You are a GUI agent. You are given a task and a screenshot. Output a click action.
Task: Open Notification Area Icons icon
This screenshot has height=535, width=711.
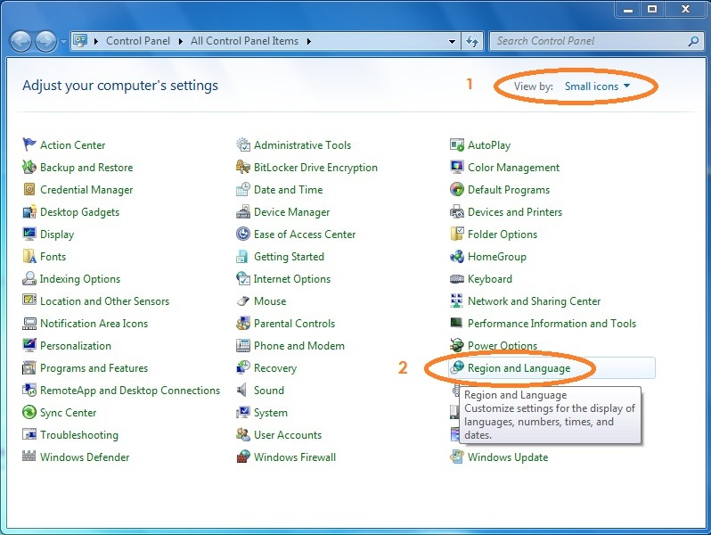coord(29,323)
